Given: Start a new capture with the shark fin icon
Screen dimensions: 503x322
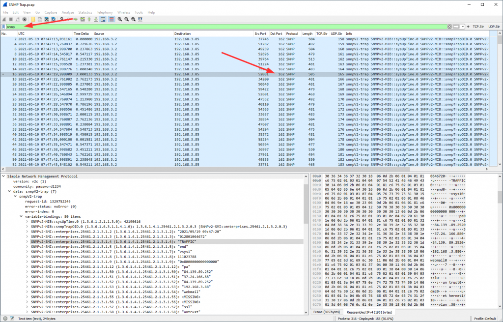Looking at the screenshot, I should click(x=4, y=19).
